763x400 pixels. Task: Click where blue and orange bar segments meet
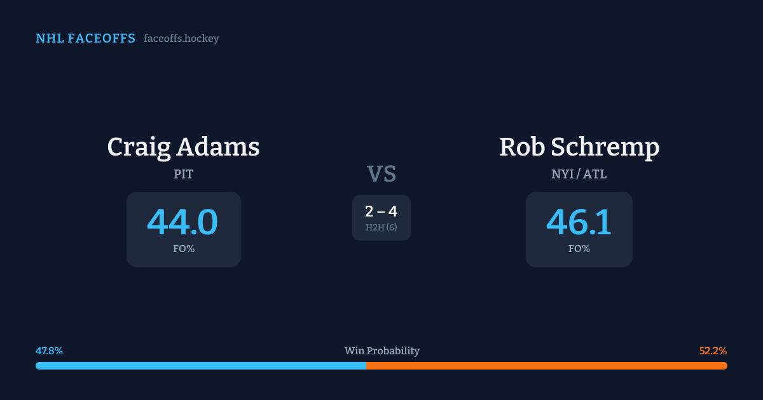click(366, 366)
